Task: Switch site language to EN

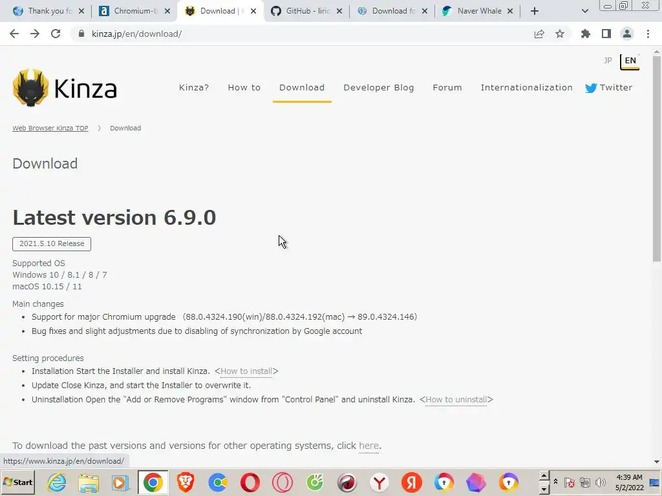Action: coord(630,61)
